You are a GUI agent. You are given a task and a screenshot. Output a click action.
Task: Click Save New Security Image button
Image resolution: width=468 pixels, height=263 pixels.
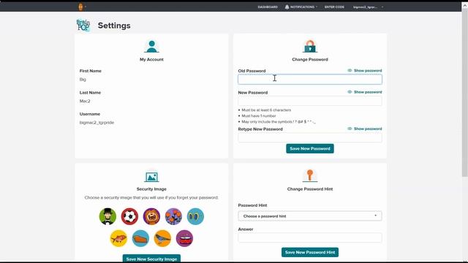click(151, 259)
